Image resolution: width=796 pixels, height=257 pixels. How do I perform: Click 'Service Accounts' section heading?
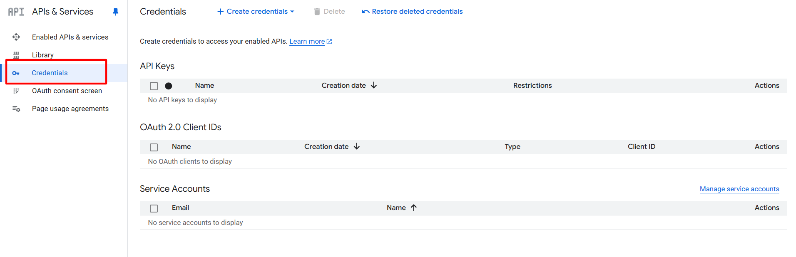[x=175, y=189]
